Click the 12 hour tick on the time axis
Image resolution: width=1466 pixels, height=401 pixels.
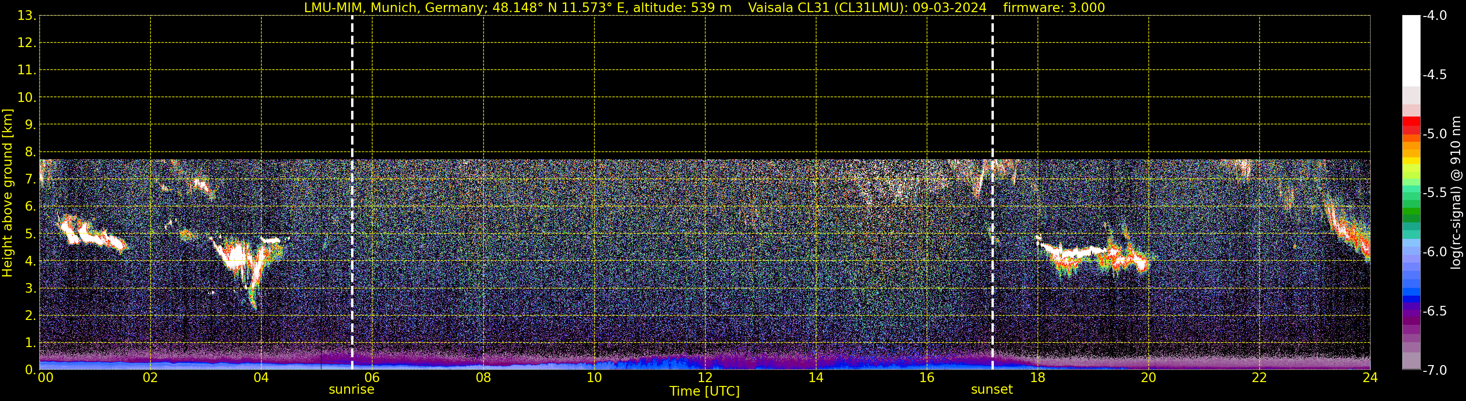click(705, 378)
